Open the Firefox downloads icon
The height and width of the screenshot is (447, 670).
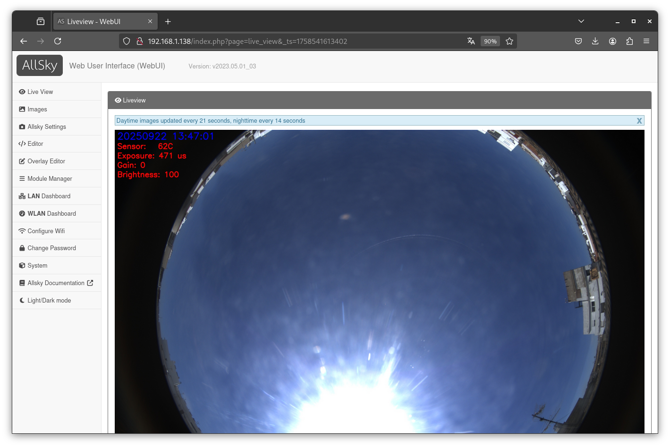pos(595,41)
